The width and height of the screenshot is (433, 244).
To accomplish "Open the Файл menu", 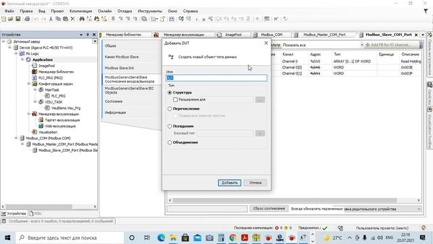I will [x=9, y=11].
